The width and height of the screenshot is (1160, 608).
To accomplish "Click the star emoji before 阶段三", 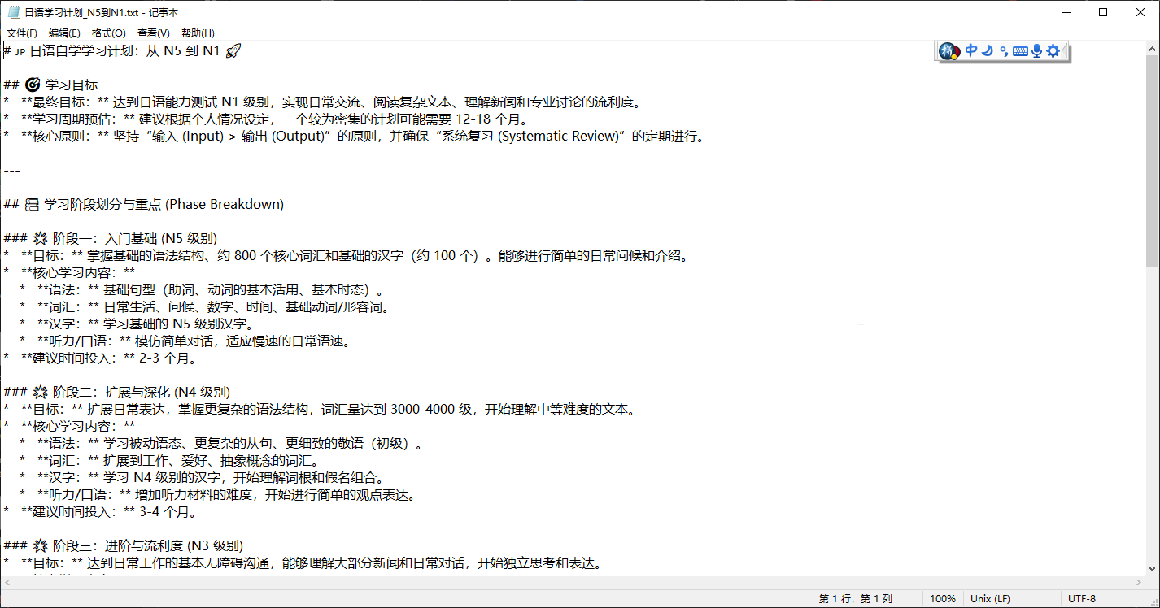I will click(x=41, y=545).
